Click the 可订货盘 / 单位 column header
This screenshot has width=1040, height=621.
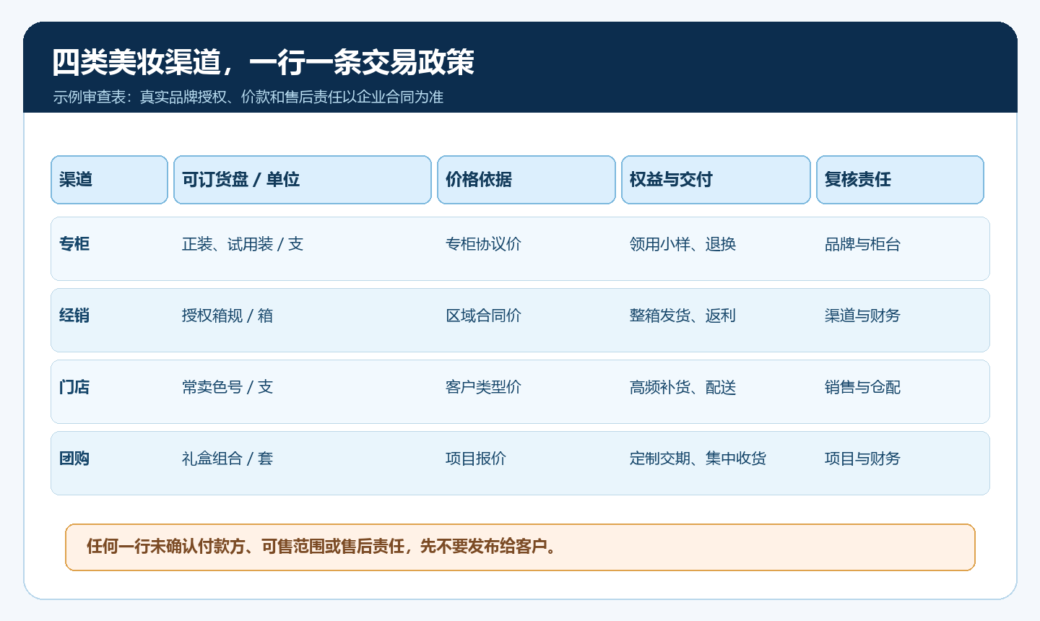[303, 180]
